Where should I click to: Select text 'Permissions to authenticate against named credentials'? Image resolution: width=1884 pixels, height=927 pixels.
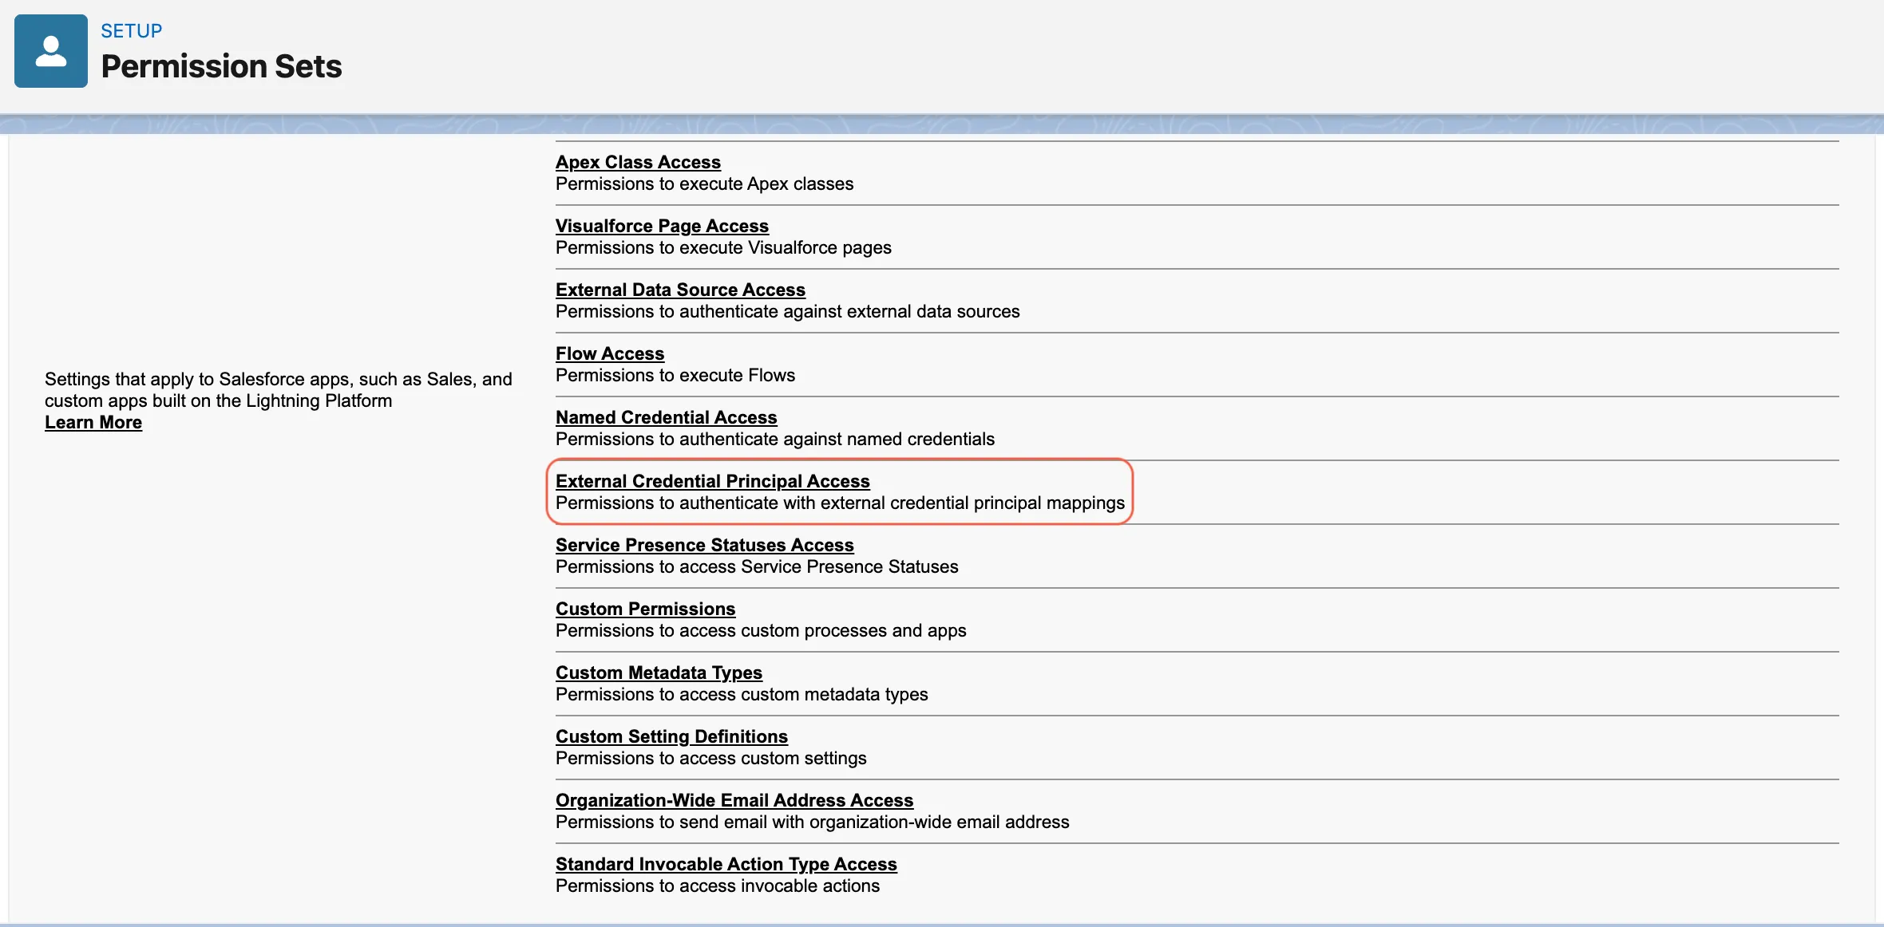[x=775, y=440]
